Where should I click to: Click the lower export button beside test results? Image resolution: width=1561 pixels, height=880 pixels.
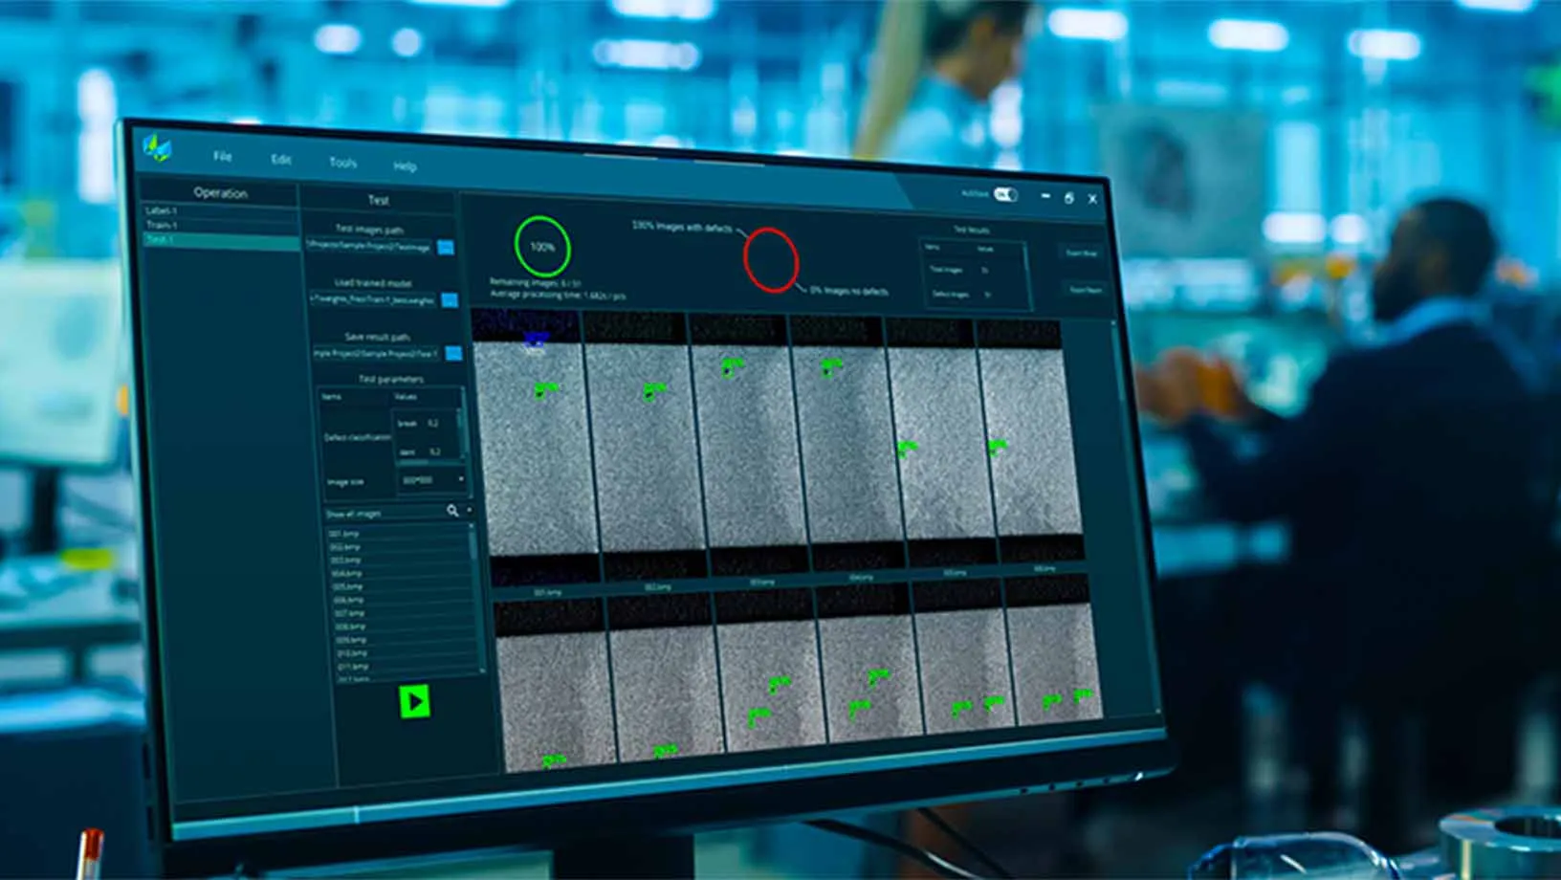point(1086,290)
